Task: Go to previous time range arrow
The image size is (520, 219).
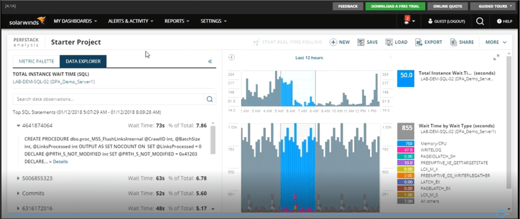Action: [231, 57]
